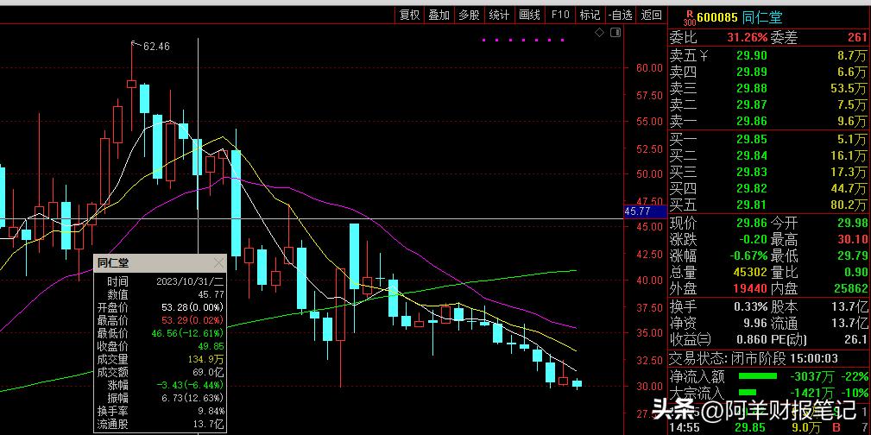871x435 pixels.
Task: Select the 多股 multi-stock view
Action: pyautogui.click(x=469, y=15)
